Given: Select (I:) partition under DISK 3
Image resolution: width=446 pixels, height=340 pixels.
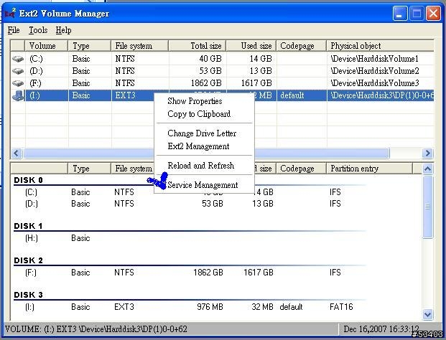Looking at the screenshot, I should tap(29, 307).
